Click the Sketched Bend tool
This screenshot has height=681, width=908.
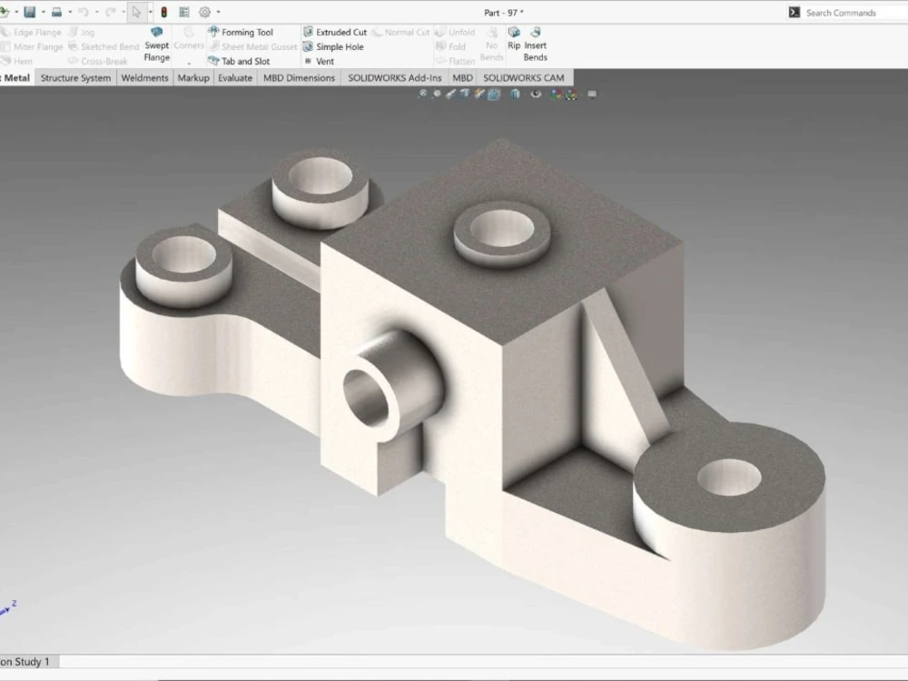click(104, 46)
